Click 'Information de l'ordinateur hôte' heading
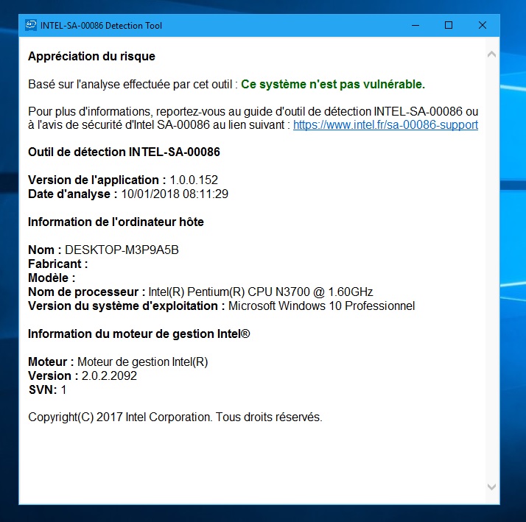 116,222
